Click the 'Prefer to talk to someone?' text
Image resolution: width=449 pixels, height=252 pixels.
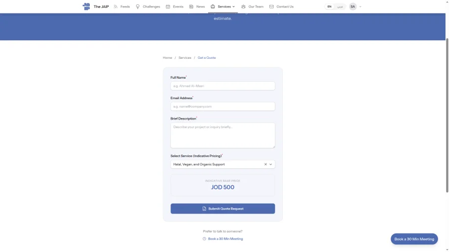click(x=223, y=232)
